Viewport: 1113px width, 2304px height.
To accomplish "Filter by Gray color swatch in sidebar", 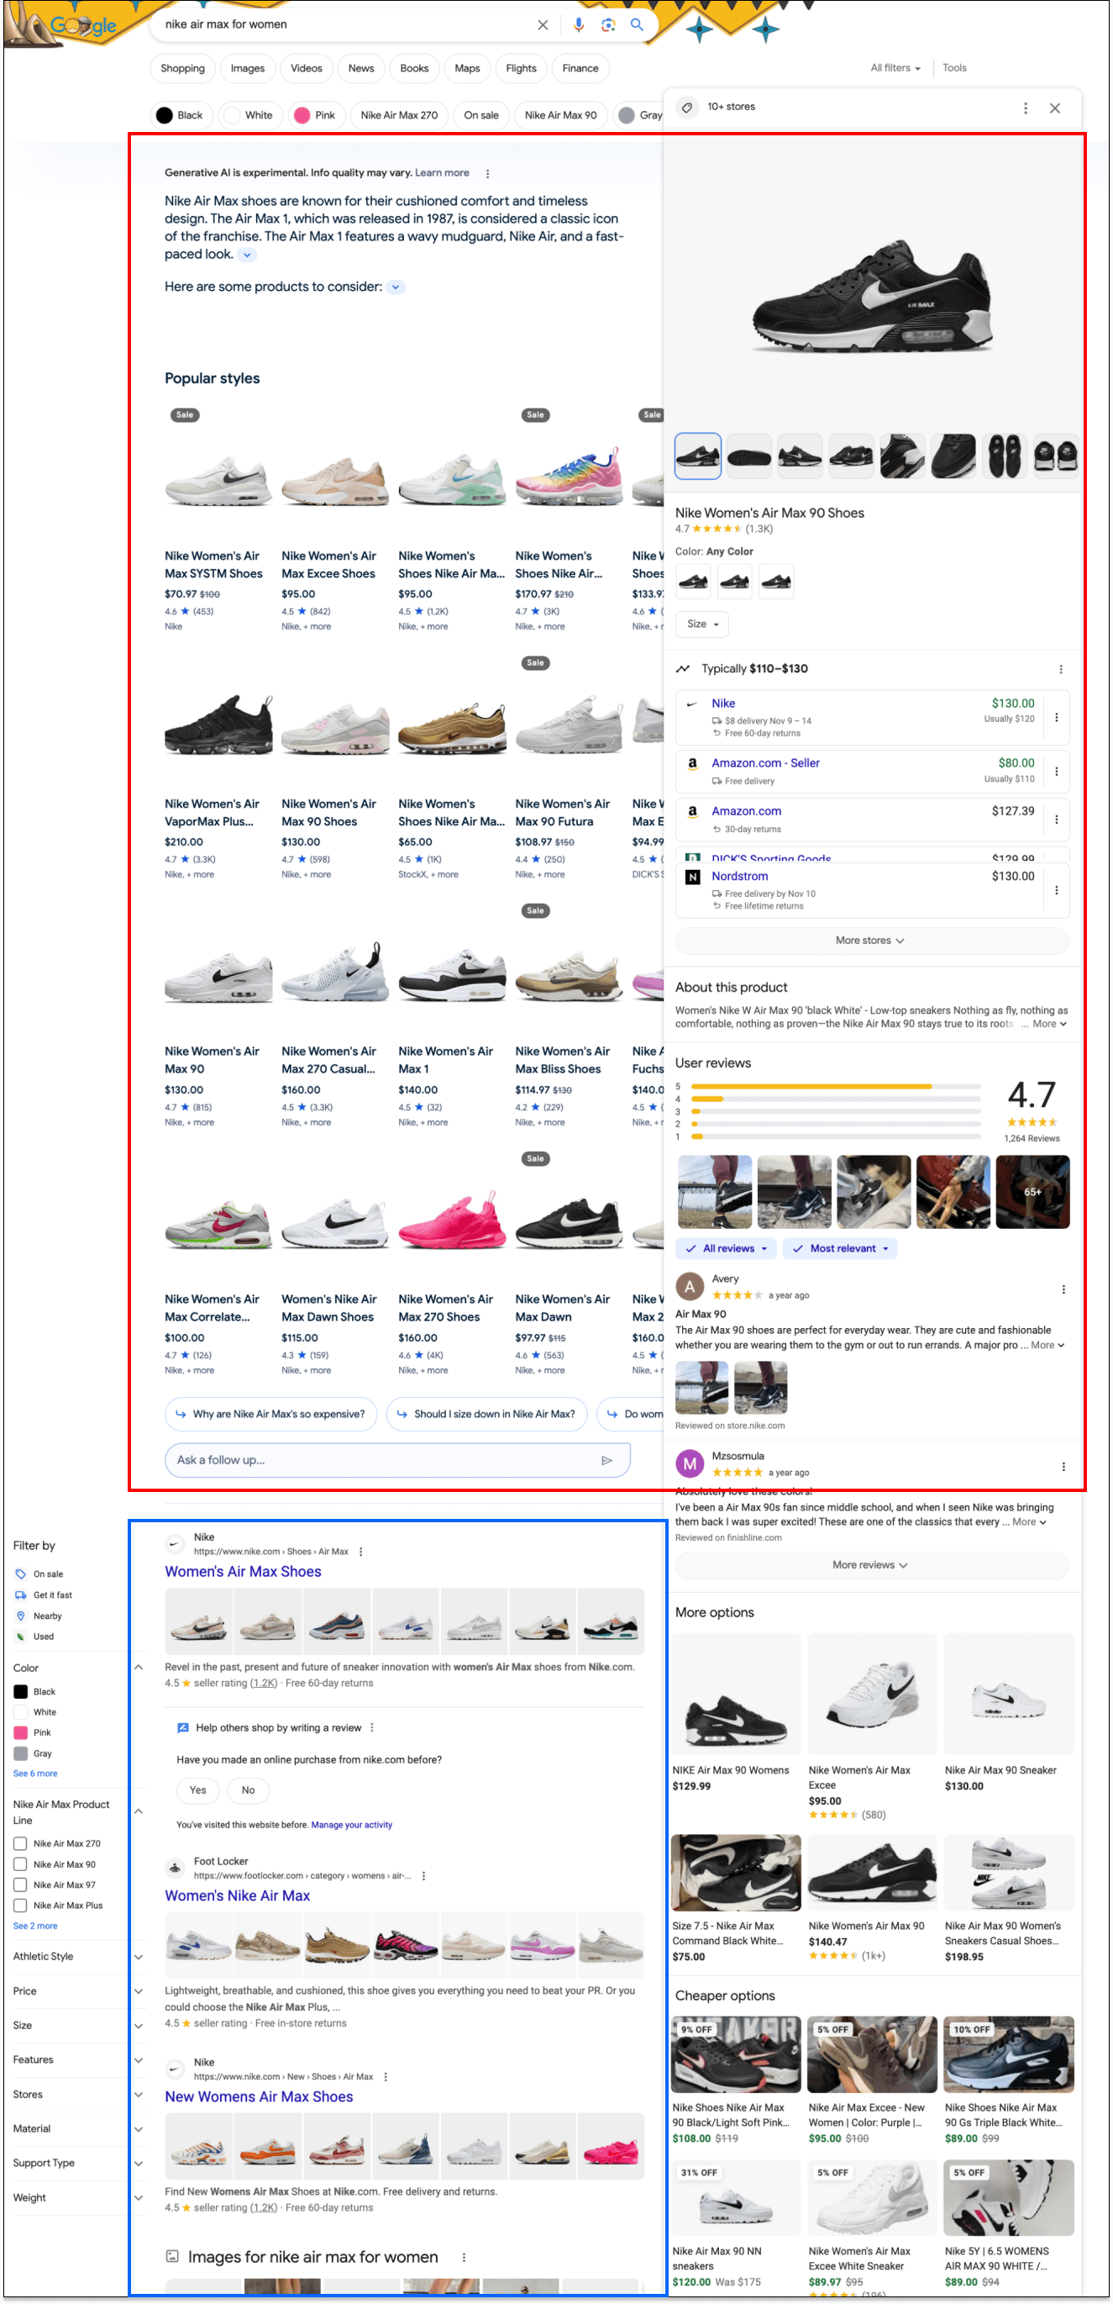I will tap(20, 1753).
